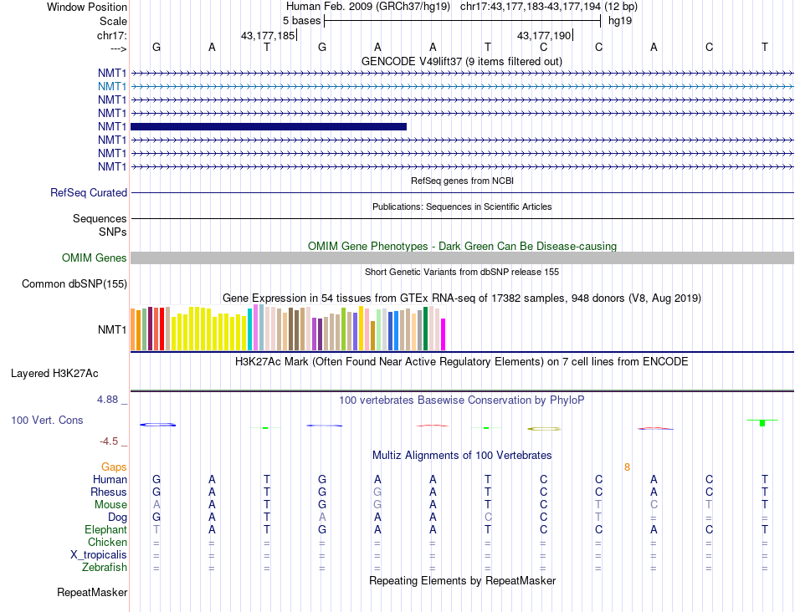The image size is (795, 612).
Task: Click the 43,177,185 coordinate marker
Action: click(268, 35)
